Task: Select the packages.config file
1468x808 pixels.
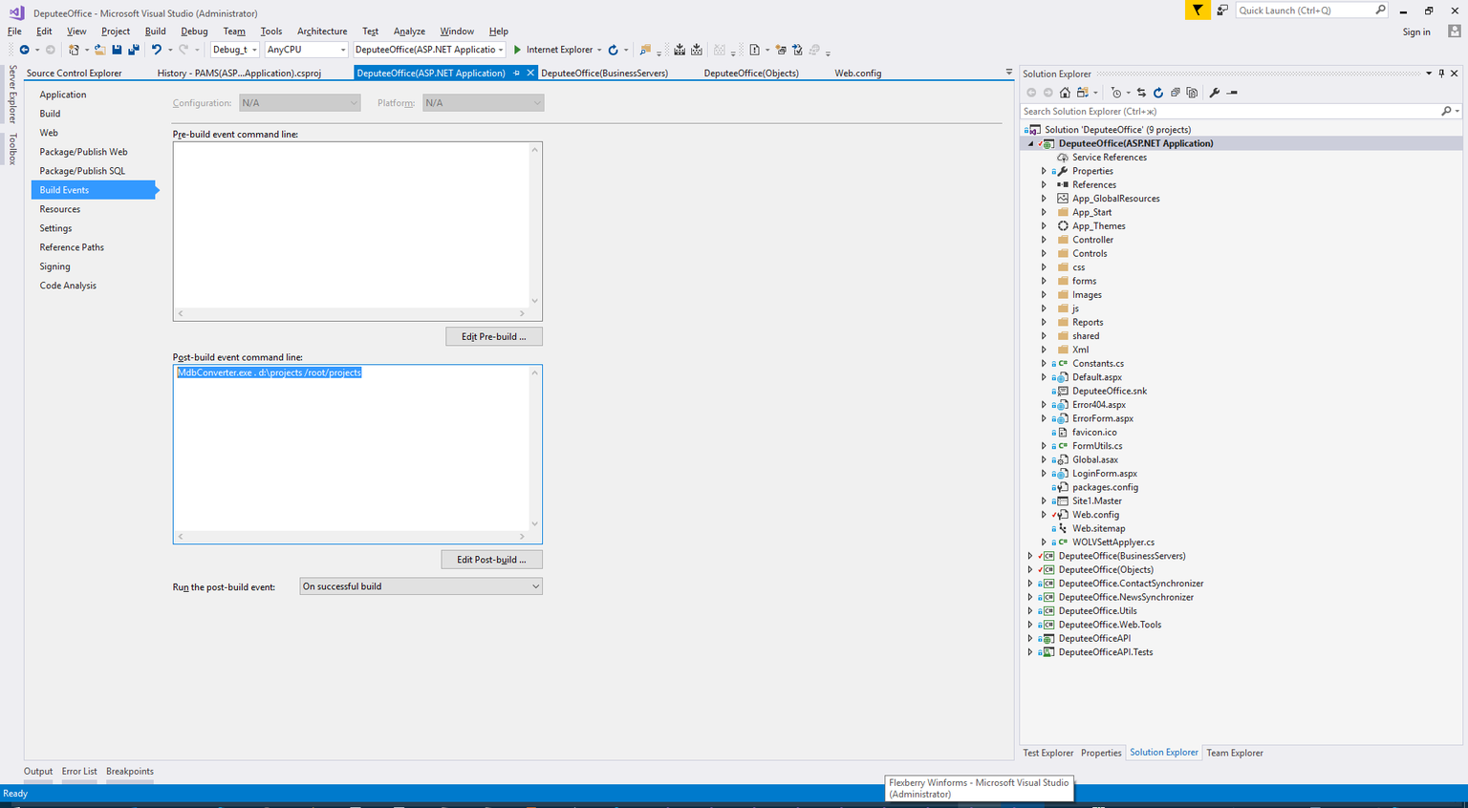Action: pyautogui.click(x=1105, y=487)
